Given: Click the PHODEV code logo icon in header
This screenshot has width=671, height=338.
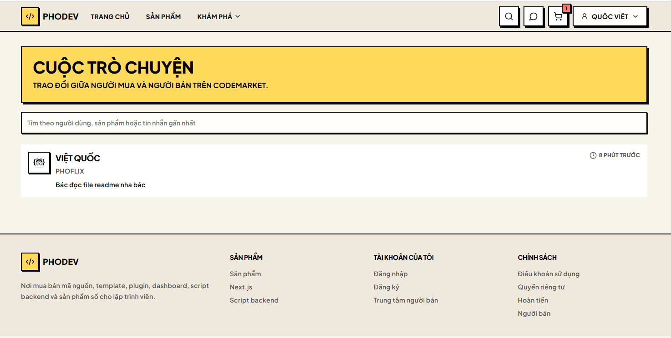Looking at the screenshot, I should point(30,16).
